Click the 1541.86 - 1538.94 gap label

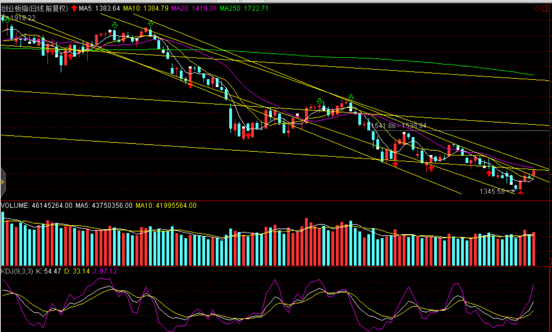(x=399, y=126)
